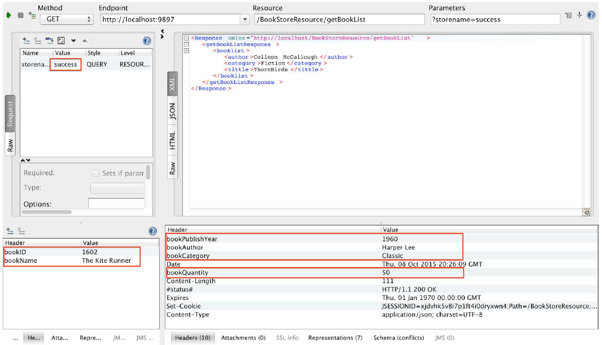The height and width of the screenshot is (345, 602).
Task: Click the magnifier icon in the XML response
Action: tap(587, 212)
